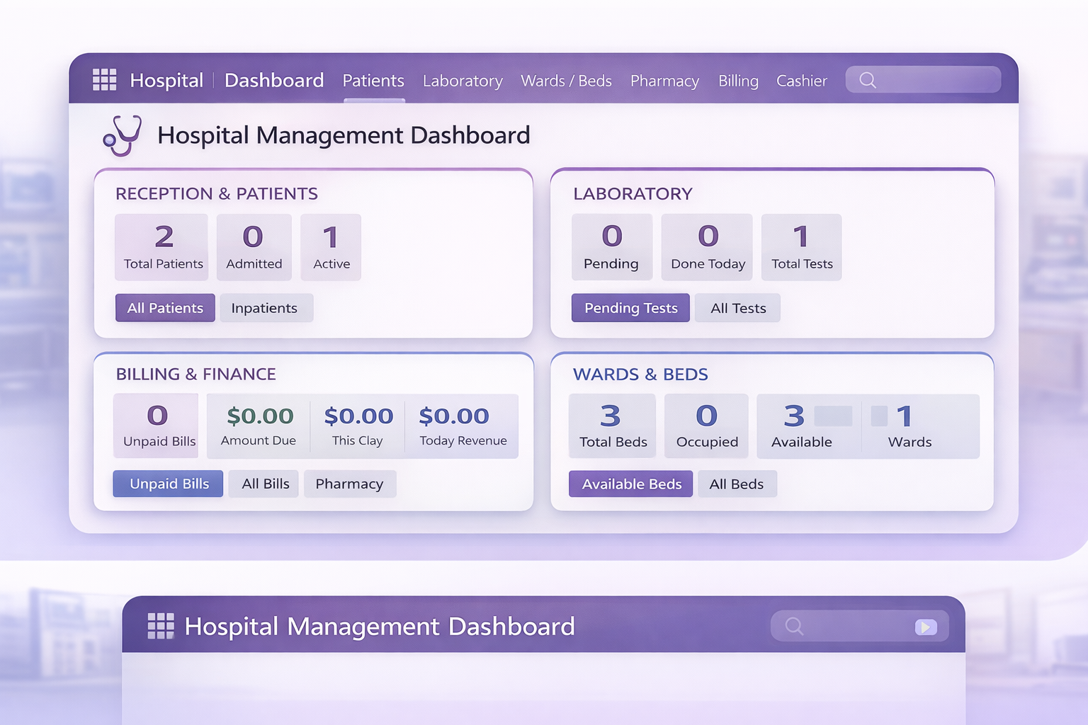
Task: Click the Unpaid Bills button
Action: (x=169, y=484)
